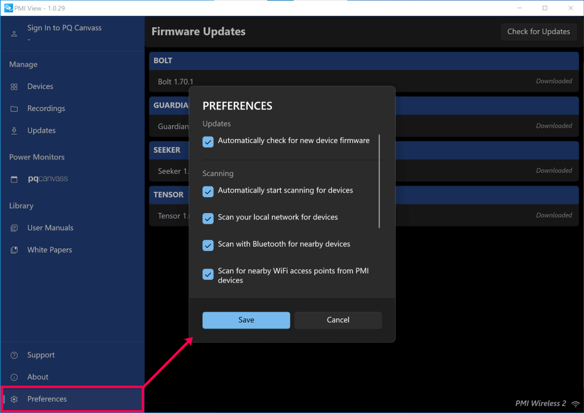Open the Devices panel icon in sidebar
This screenshot has width=584, height=413.
pos(14,86)
